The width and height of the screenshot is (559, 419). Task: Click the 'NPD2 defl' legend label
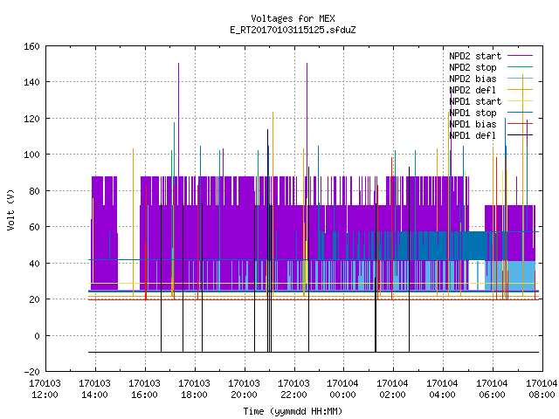473,90
